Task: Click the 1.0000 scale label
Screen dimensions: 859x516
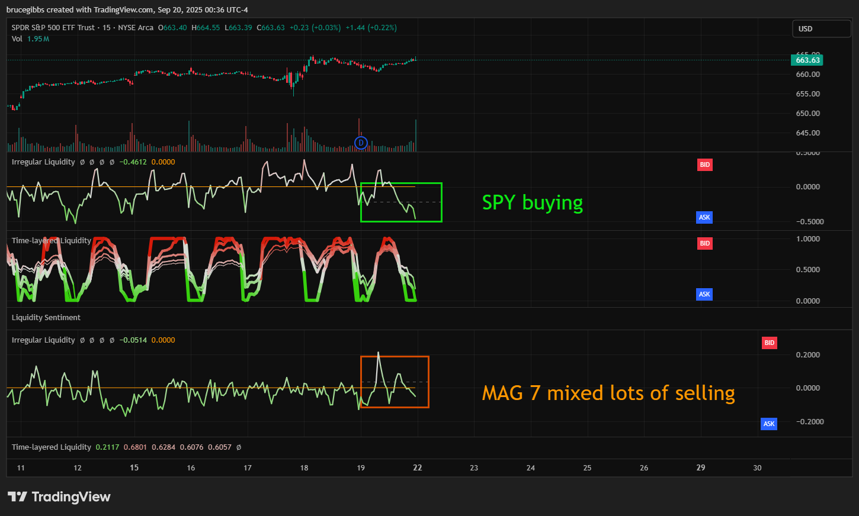Action: [x=808, y=238]
